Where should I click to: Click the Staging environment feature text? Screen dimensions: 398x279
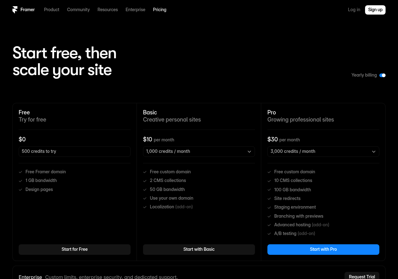click(x=295, y=207)
